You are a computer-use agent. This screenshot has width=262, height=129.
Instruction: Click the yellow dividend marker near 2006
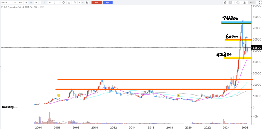[59, 95]
